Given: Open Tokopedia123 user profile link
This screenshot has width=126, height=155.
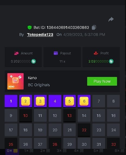Looking at the screenshot, I should pyautogui.click(x=40, y=35).
